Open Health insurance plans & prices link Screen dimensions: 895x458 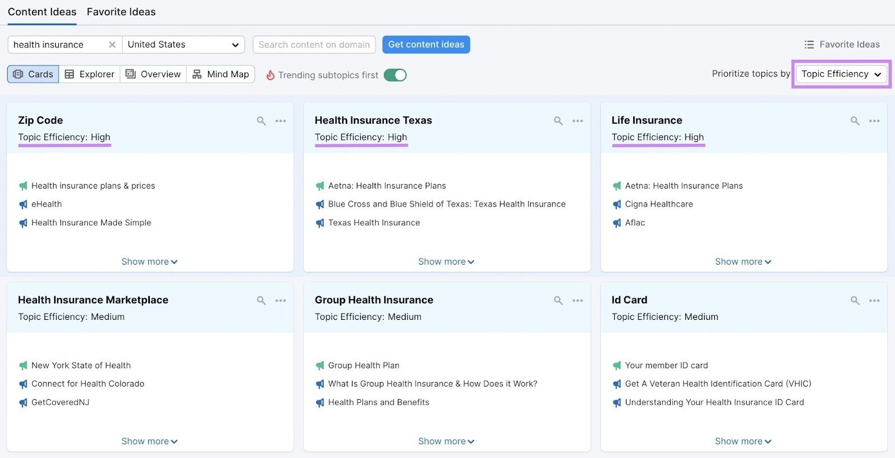(93, 186)
